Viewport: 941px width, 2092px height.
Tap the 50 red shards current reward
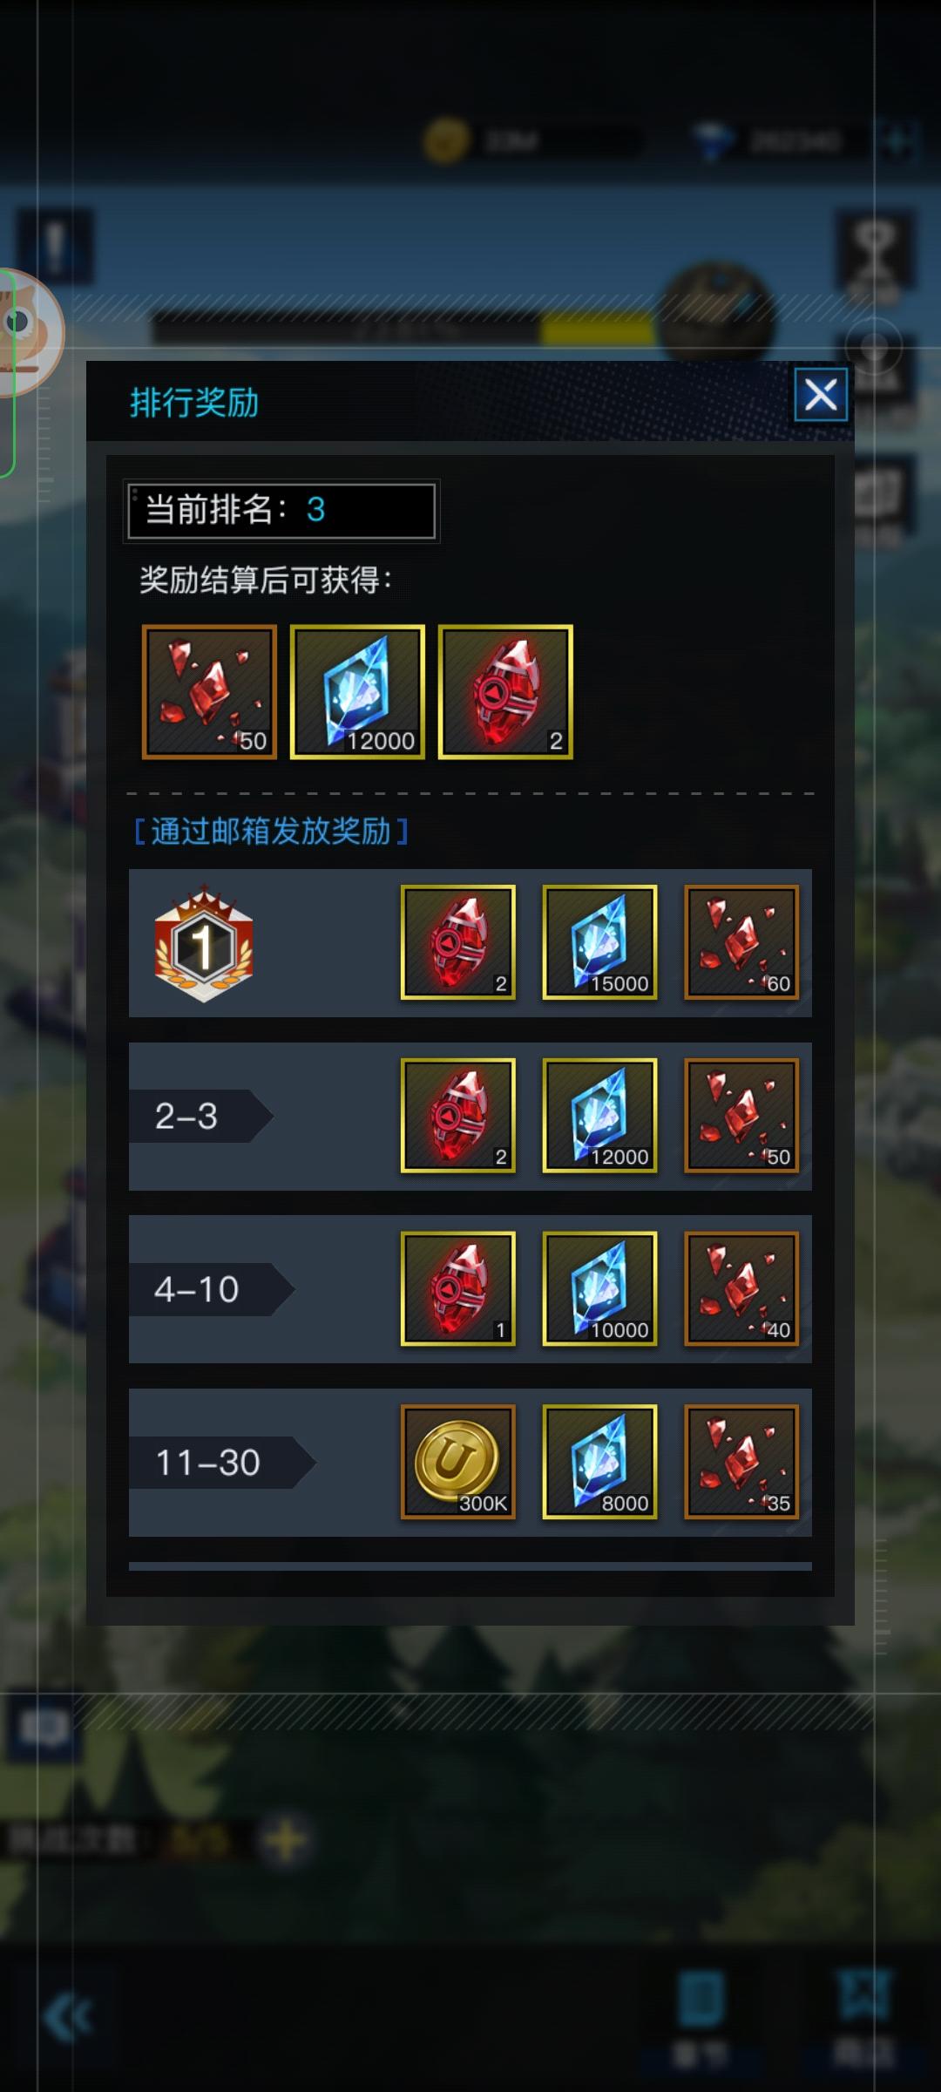(x=209, y=692)
